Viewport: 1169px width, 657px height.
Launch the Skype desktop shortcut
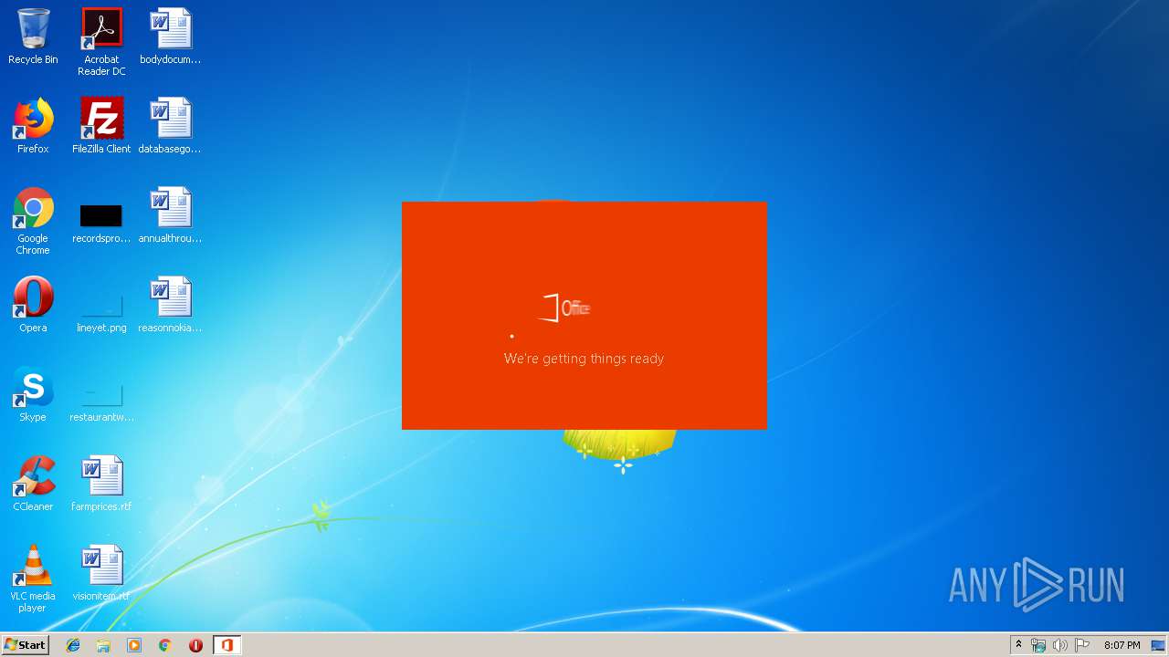pyautogui.click(x=33, y=395)
